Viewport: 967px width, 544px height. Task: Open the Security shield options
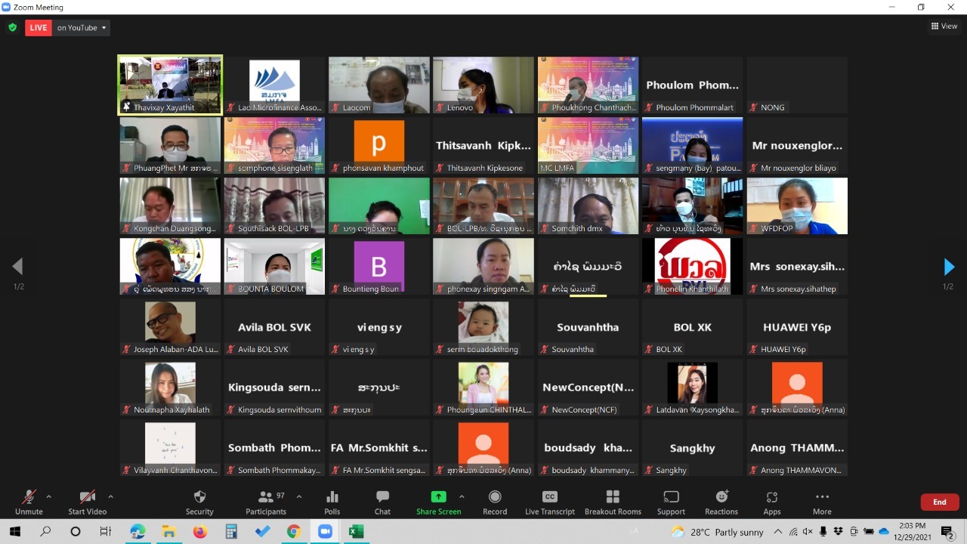pyautogui.click(x=199, y=502)
